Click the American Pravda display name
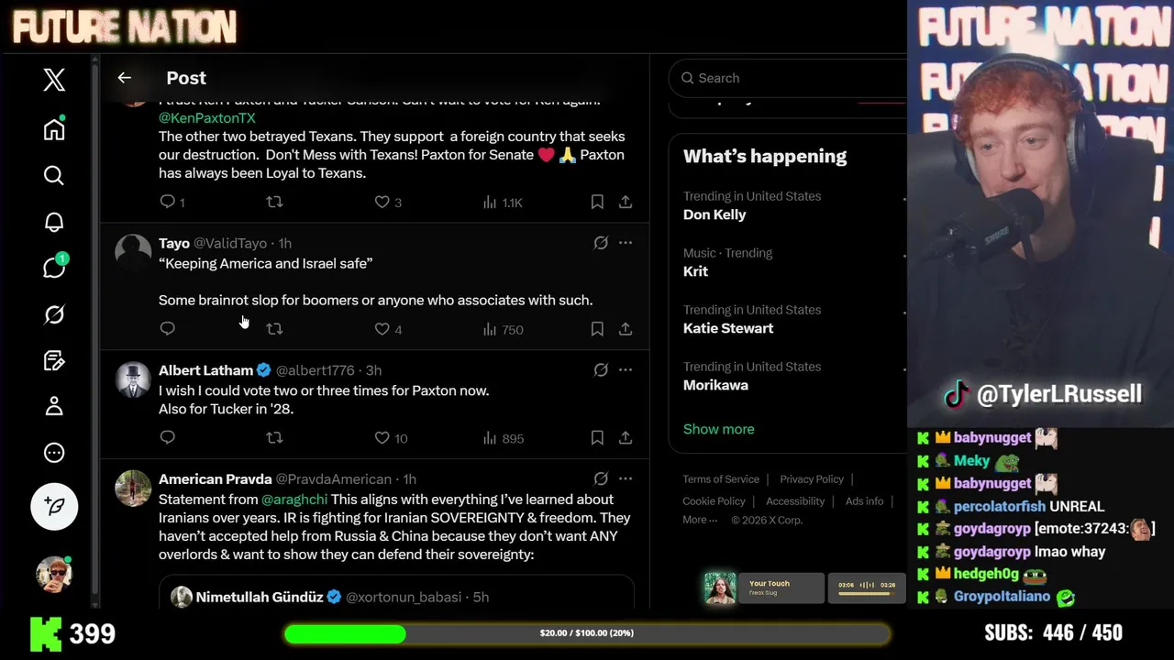1174x660 pixels. 216,478
